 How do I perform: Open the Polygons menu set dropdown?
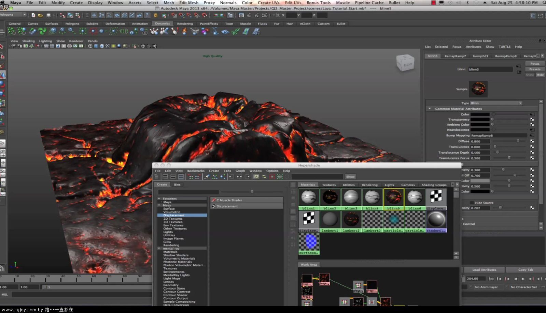click(x=13, y=15)
